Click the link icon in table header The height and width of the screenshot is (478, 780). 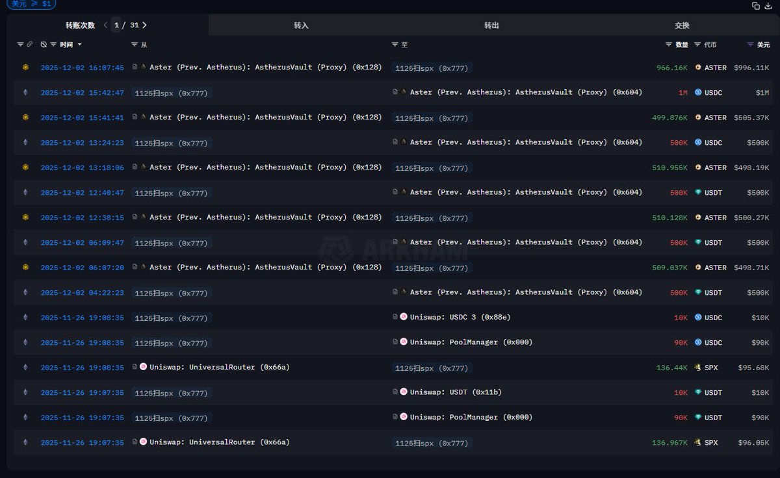(x=29, y=44)
